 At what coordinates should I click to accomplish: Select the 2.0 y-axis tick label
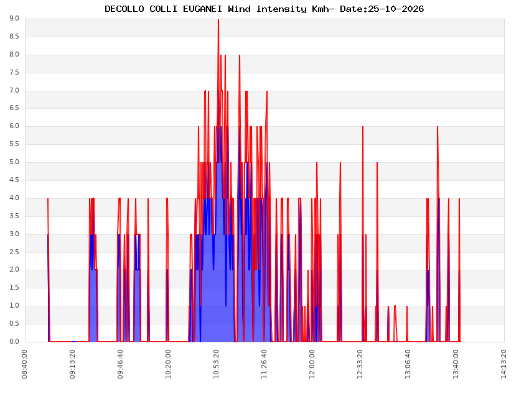click(x=14, y=270)
